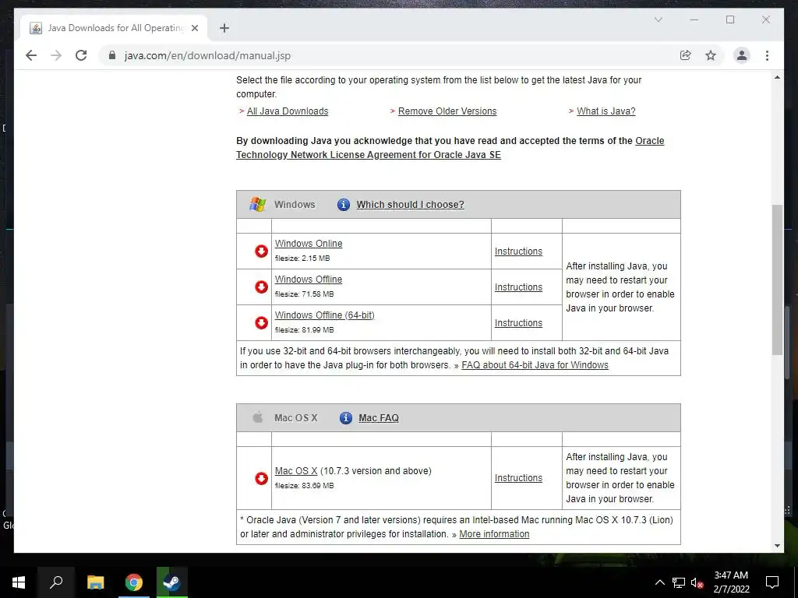Click the blue info icon beside Which should I choose
798x598 pixels.
pyautogui.click(x=344, y=205)
